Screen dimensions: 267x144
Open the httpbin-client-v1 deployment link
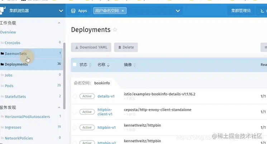(105, 112)
